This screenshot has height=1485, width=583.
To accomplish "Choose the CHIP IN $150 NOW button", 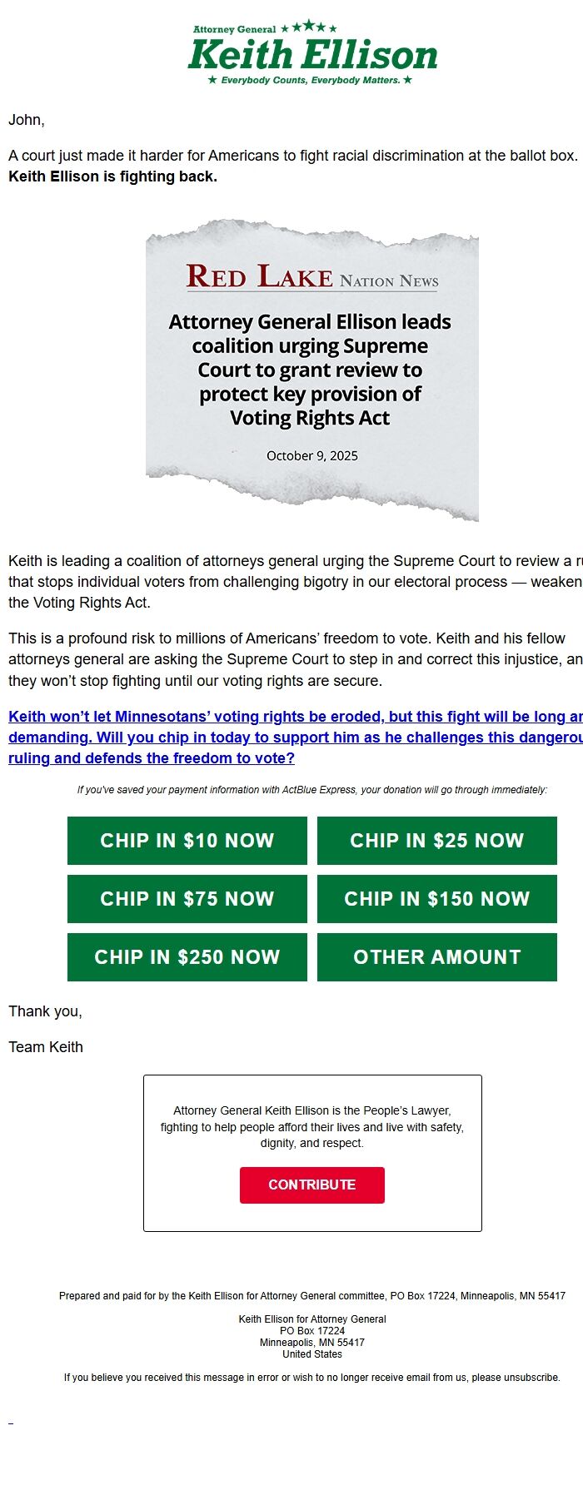I will point(436,899).
